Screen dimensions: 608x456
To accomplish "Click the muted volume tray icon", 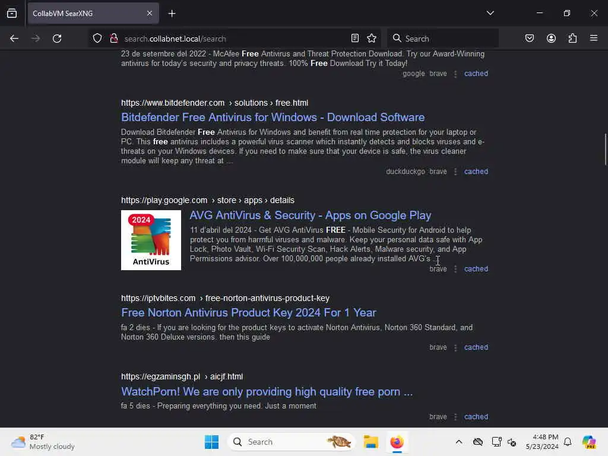I will pos(512,442).
